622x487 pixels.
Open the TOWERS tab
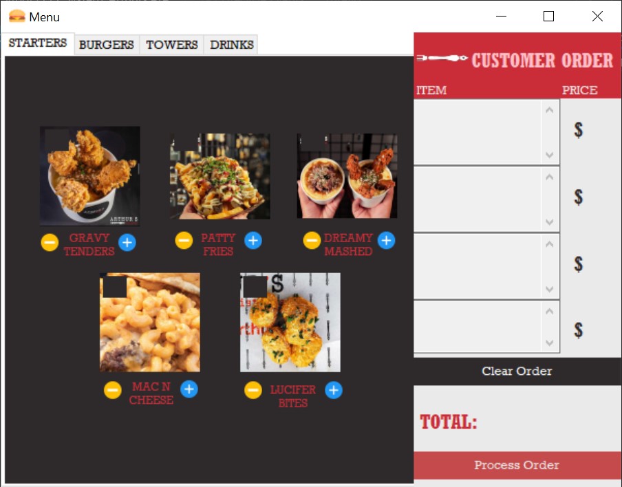(172, 45)
